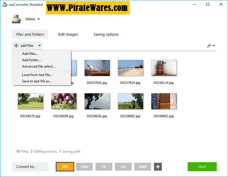
Task: Click the file name DSC07954.jpg
Action: click(130, 83)
